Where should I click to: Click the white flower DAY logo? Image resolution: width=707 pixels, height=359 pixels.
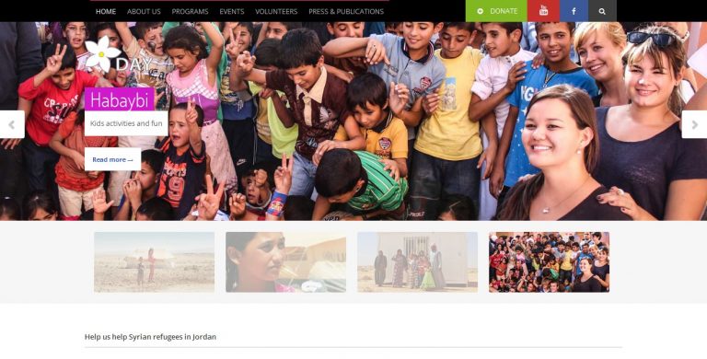[x=119, y=55]
